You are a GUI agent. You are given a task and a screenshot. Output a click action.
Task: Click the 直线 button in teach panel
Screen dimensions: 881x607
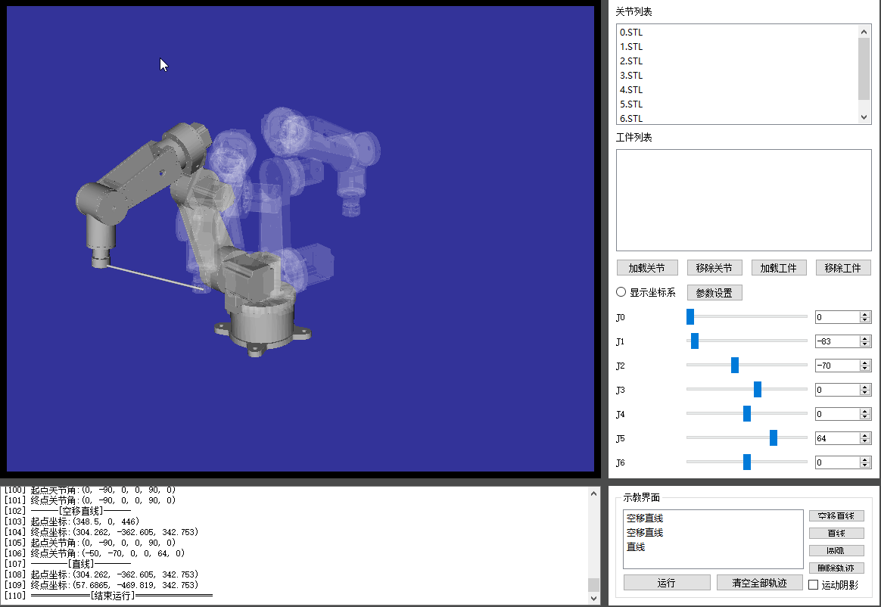836,533
